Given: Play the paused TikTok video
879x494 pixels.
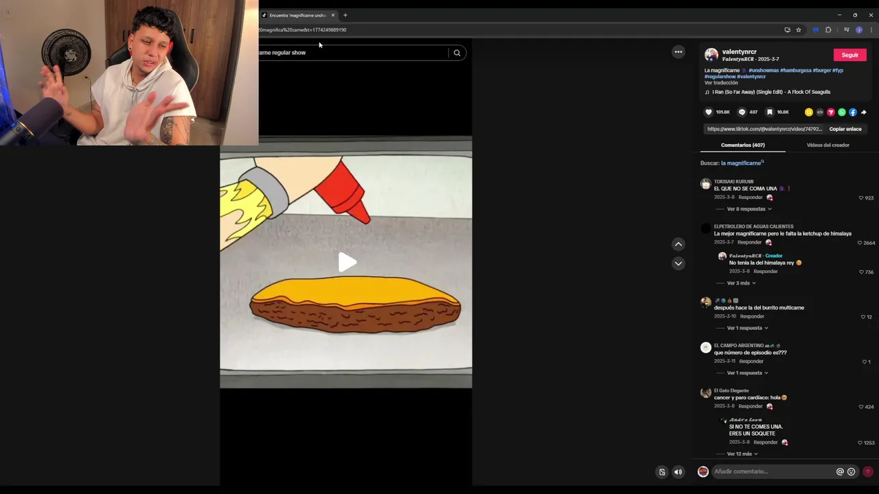Looking at the screenshot, I should [347, 262].
